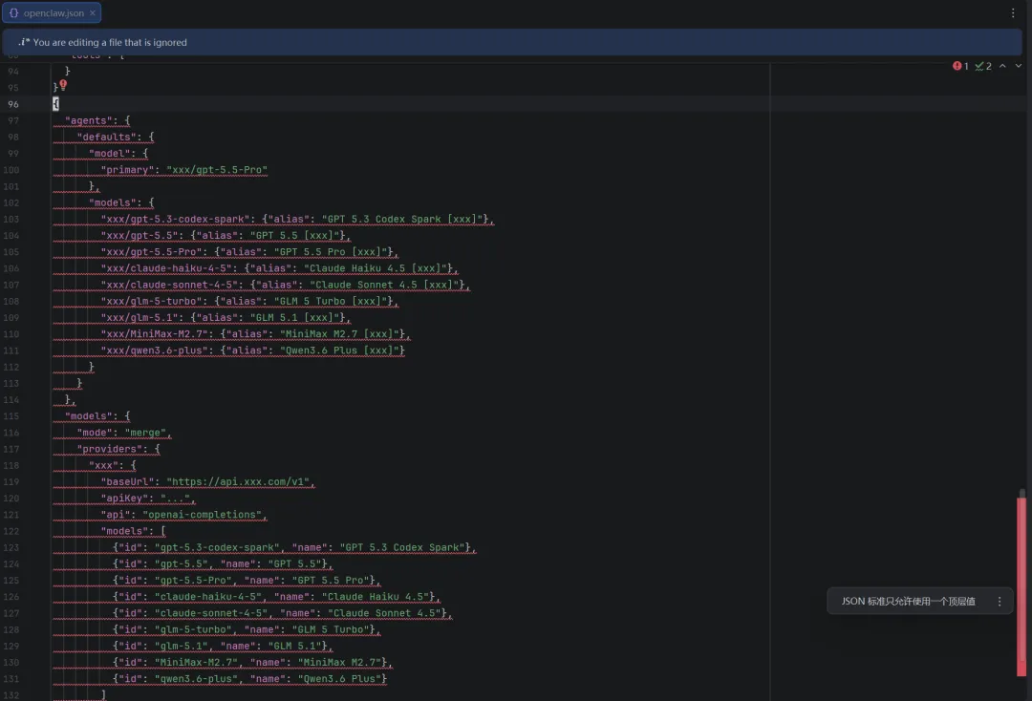The width and height of the screenshot is (1032, 701).
Task: Click the red error count indicator
Action: point(961,66)
